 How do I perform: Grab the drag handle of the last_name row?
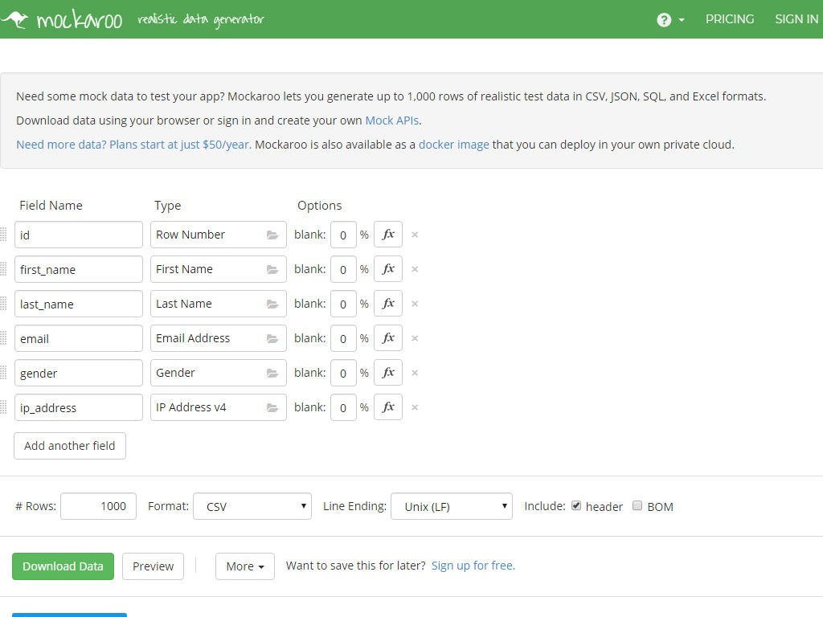[x=3, y=304]
